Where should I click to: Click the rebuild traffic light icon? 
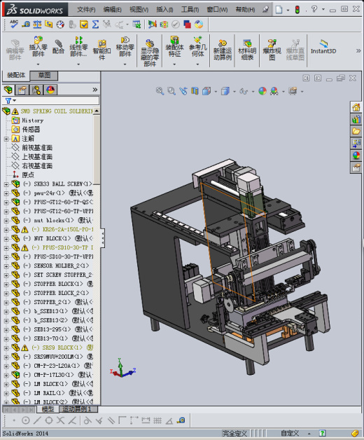(x=297, y=10)
